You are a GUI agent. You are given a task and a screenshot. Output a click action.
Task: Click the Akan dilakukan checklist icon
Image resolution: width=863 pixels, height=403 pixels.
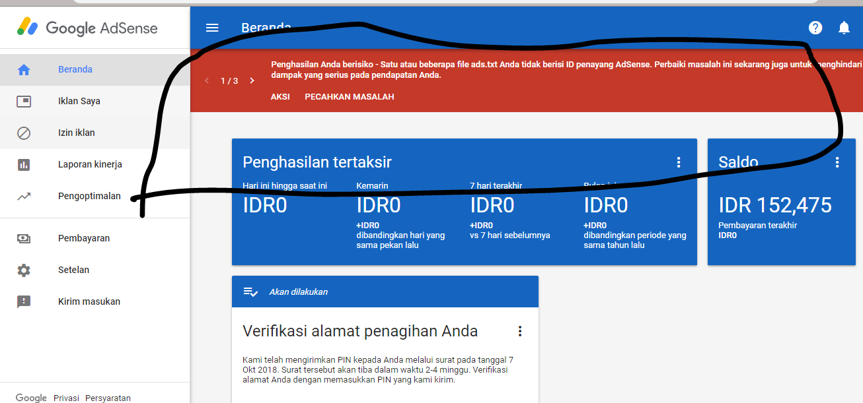pos(250,292)
